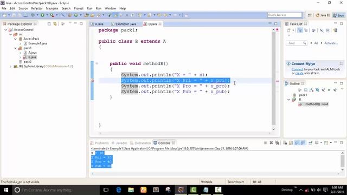This screenshot has height=195, width=347.
Task: Collapse the pack1 package node
Action: click(15, 48)
